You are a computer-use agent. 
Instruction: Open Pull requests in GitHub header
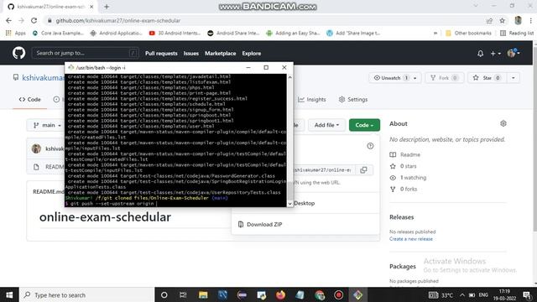point(161,54)
